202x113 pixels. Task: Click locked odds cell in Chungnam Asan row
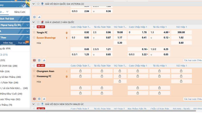(x=80, y=71)
